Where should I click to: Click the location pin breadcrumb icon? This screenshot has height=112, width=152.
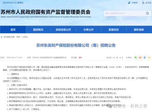(x=2, y=37)
